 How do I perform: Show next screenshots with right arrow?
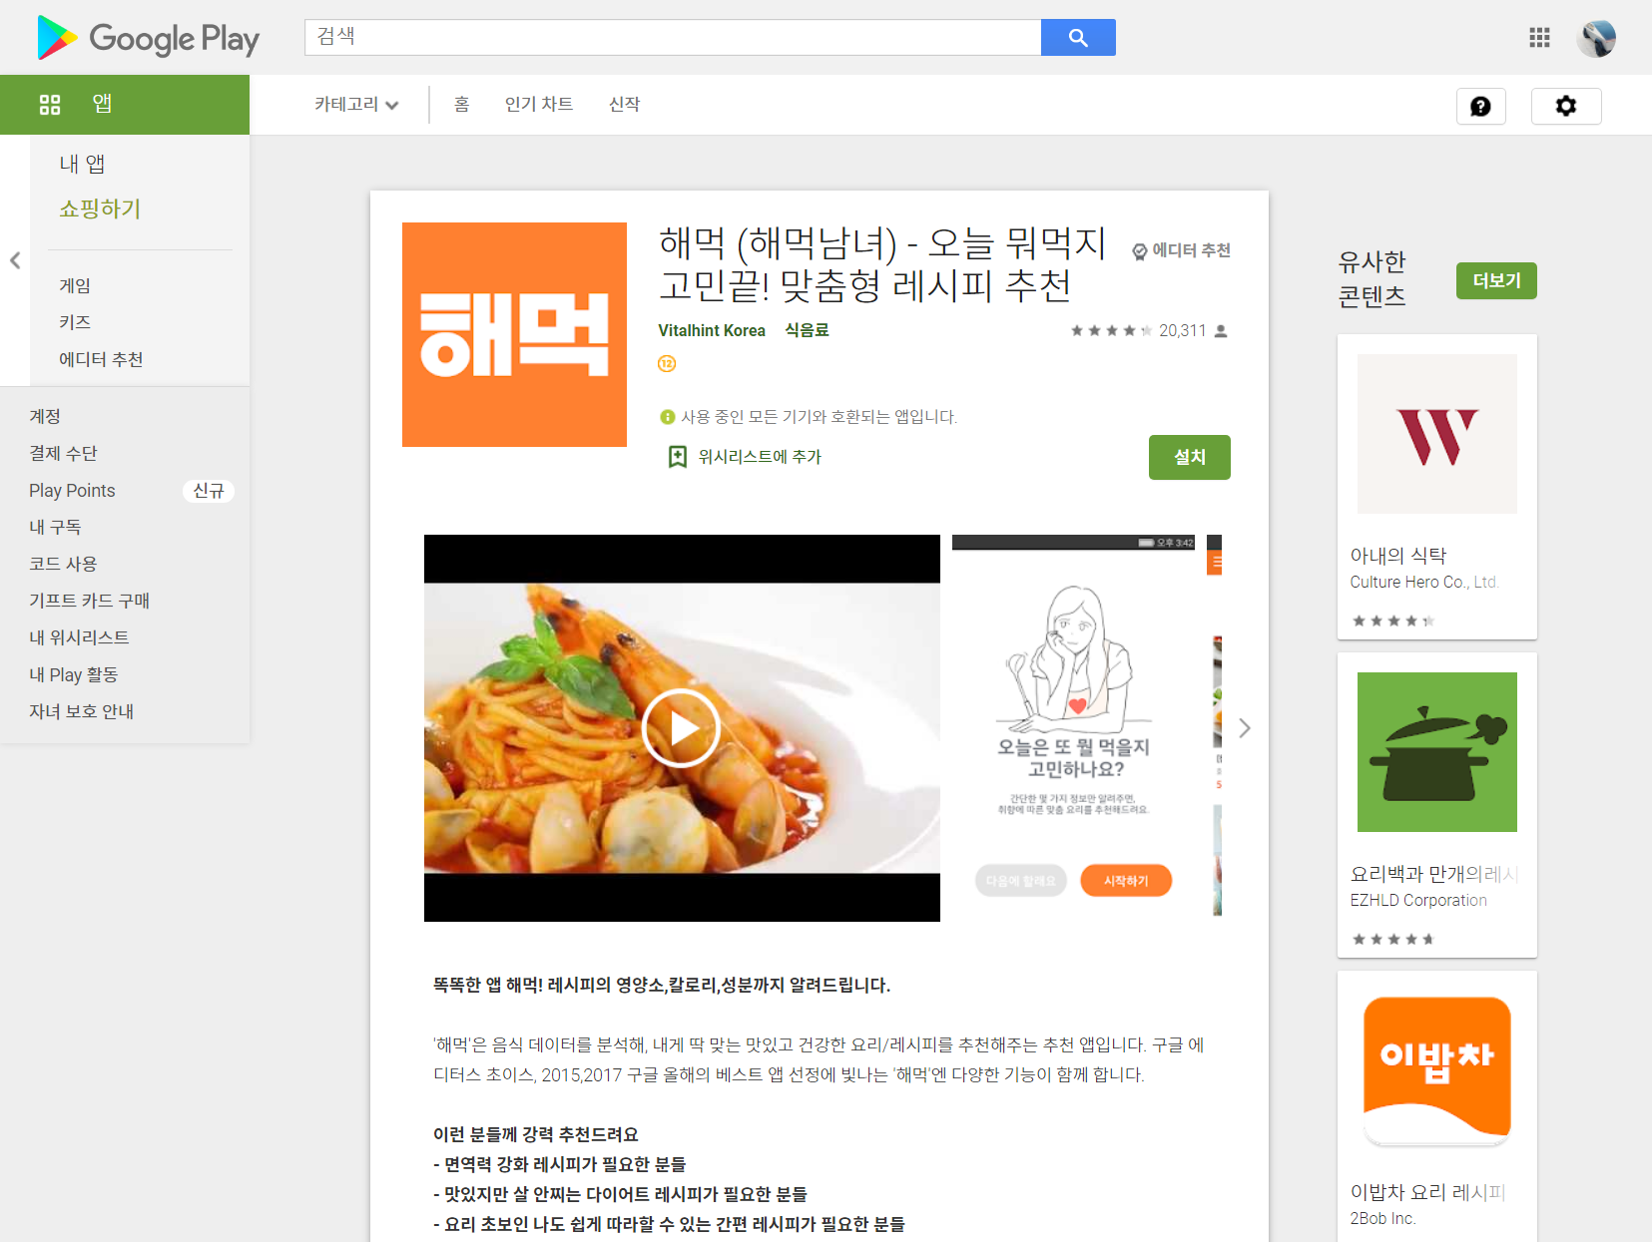(x=1244, y=728)
